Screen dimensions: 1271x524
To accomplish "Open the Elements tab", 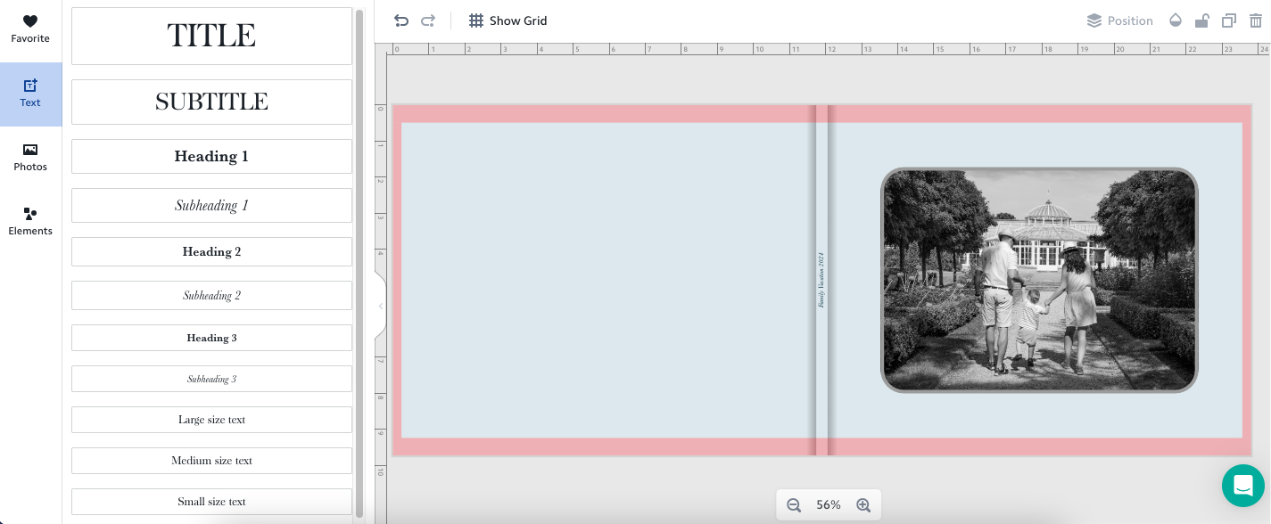I will (30, 222).
